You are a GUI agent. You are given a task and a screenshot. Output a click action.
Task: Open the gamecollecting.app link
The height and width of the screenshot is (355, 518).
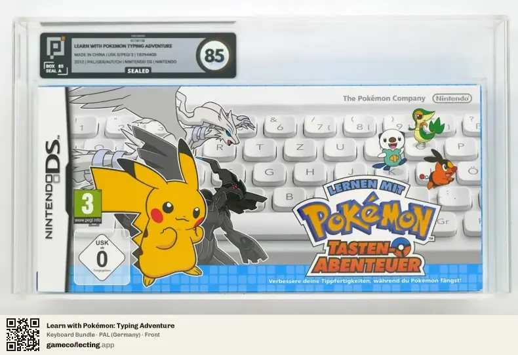point(80,345)
